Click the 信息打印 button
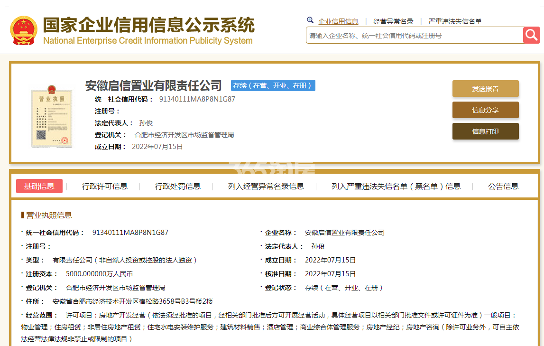The width and height of the screenshot is (544, 346). (485, 131)
